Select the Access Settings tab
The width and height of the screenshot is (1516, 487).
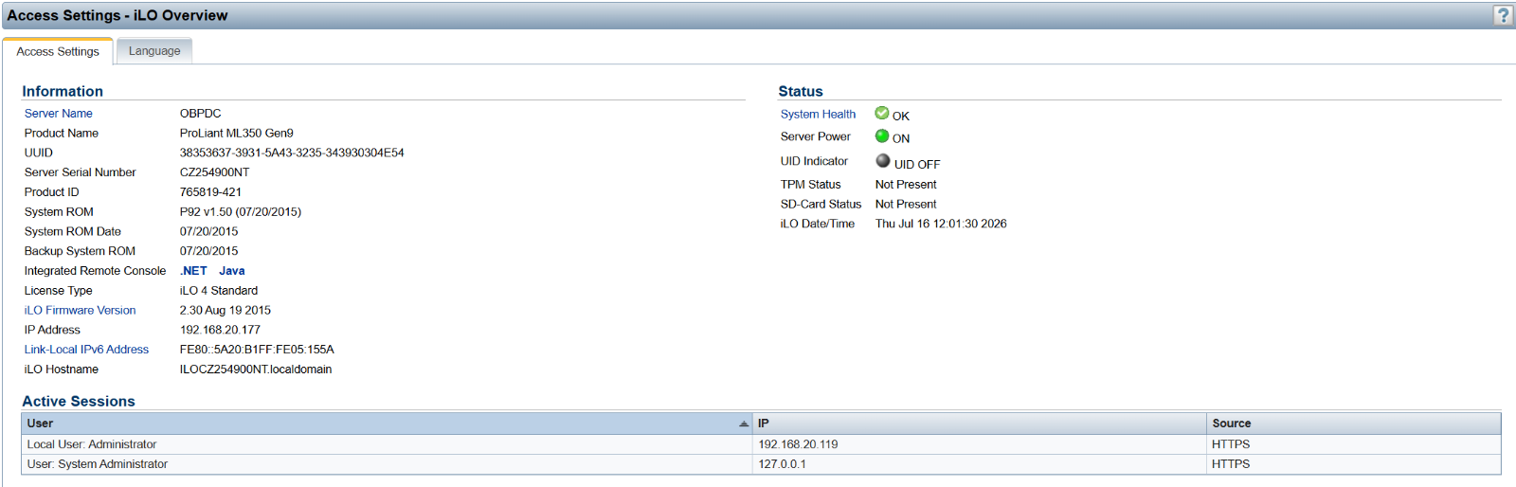58,51
